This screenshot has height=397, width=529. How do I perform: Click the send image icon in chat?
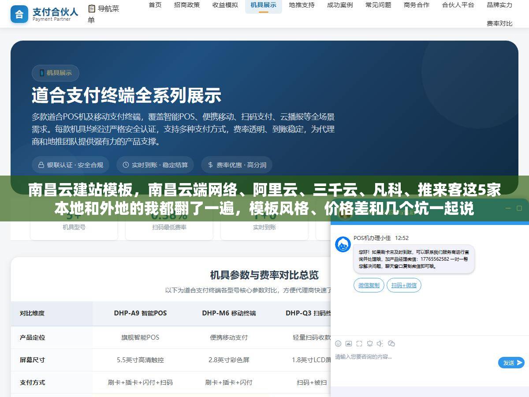349,343
